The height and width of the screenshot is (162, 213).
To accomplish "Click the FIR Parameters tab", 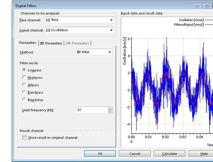I will click(x=77, y=43).
